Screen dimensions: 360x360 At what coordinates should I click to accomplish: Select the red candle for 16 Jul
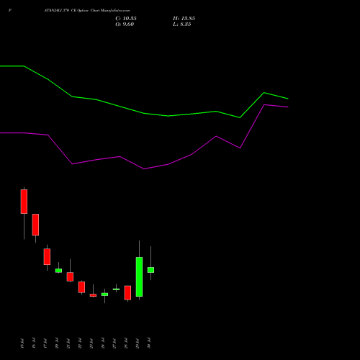click(x=35, y=225)
